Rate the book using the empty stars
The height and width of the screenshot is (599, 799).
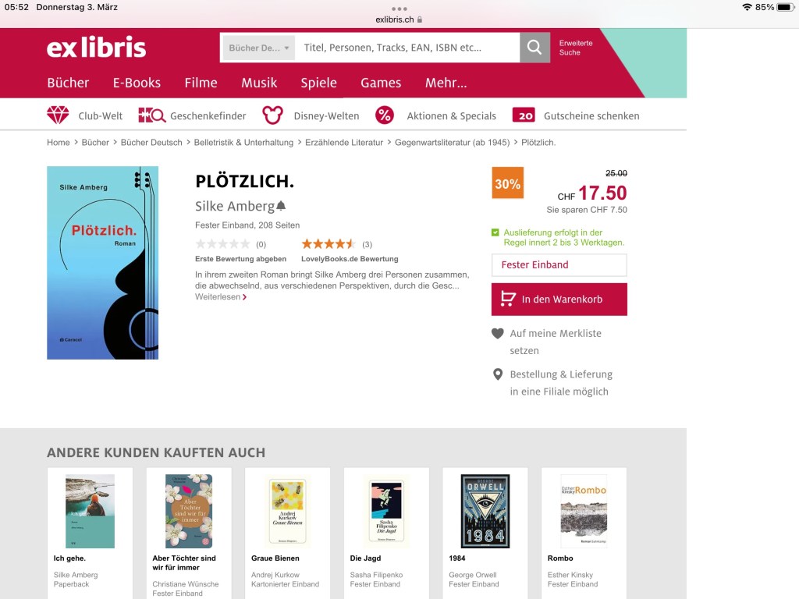[222, 244]
